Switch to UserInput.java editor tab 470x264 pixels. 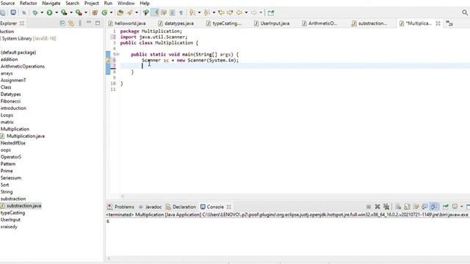pos(272,23)
